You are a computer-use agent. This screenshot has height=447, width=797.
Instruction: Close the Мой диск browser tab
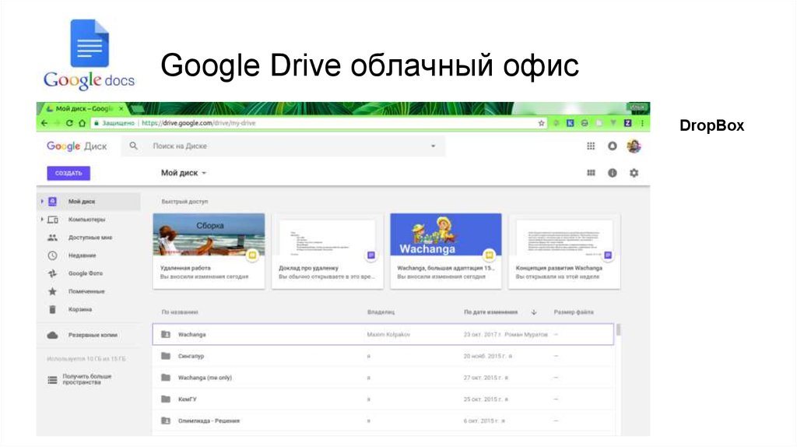click(121, 109)
